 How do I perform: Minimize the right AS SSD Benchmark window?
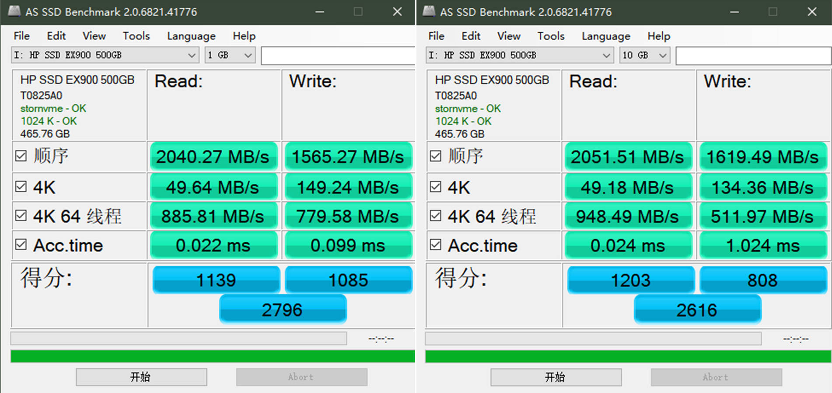tap(734, 12)
